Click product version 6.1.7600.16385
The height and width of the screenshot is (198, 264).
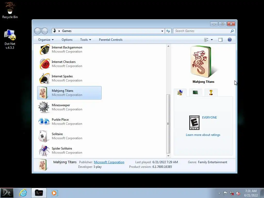[x=162, y=167]
